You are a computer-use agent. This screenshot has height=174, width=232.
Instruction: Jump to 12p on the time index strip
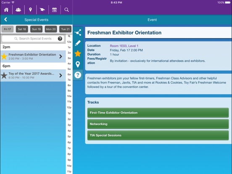69,108
